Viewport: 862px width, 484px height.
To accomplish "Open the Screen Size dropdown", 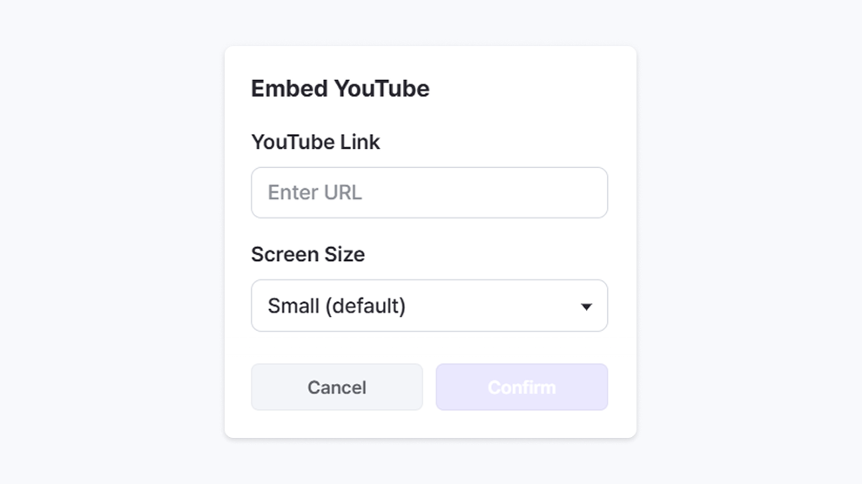I will [428, 306].
